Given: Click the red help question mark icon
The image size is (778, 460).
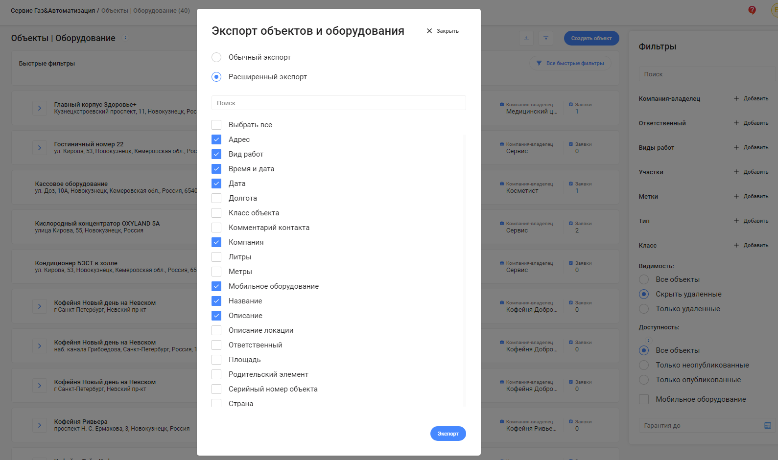Looking at the screenshot, I should pyautogui.click(x=752, y=10).
